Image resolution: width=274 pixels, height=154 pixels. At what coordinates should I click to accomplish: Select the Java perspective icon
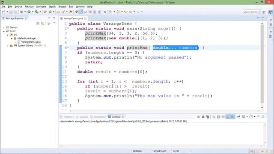tap(270, 12)
